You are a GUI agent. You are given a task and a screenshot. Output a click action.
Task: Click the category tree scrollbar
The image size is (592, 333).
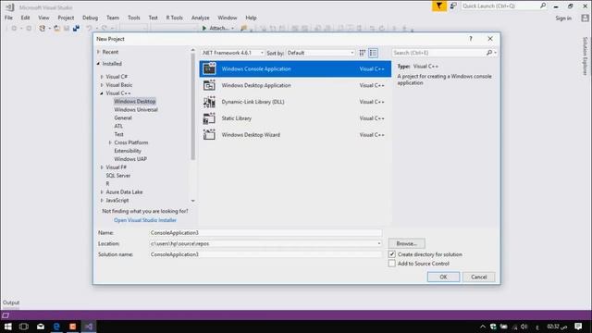pyautogui.click(x=193, y=107)
